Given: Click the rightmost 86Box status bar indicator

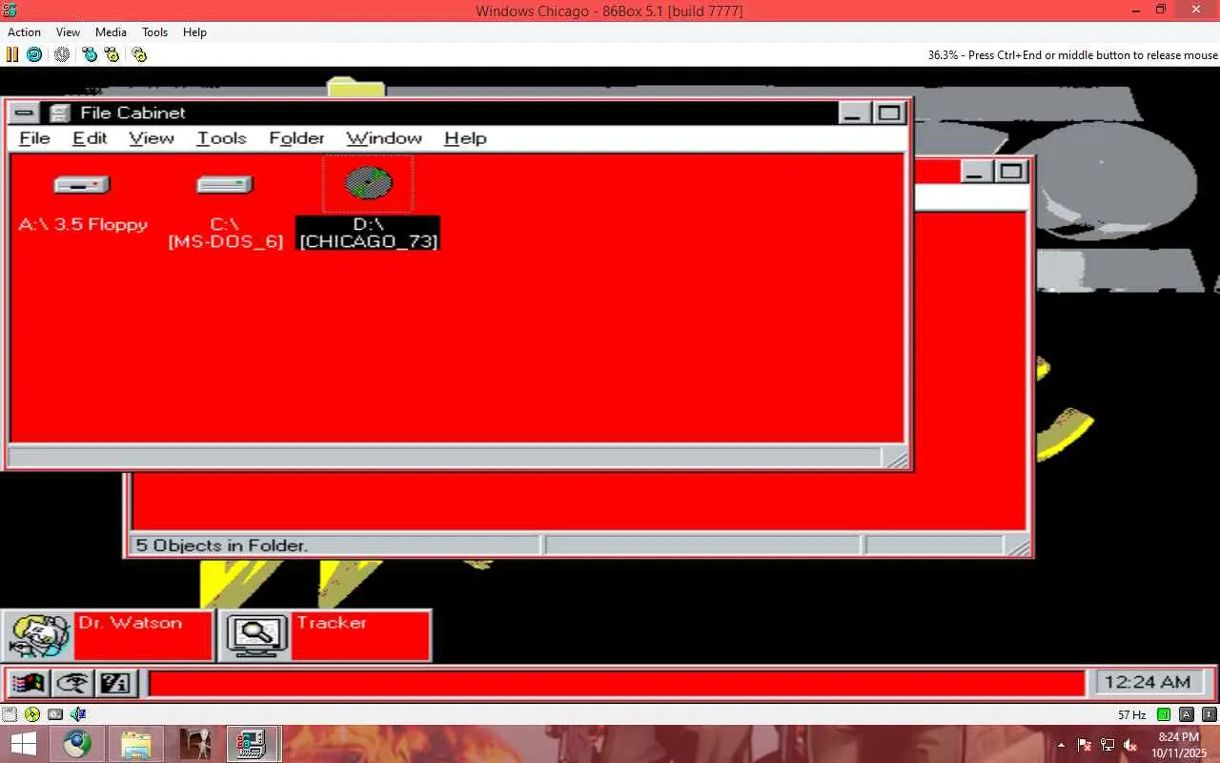Looking at the screenshot, I should click(1210, 714).
